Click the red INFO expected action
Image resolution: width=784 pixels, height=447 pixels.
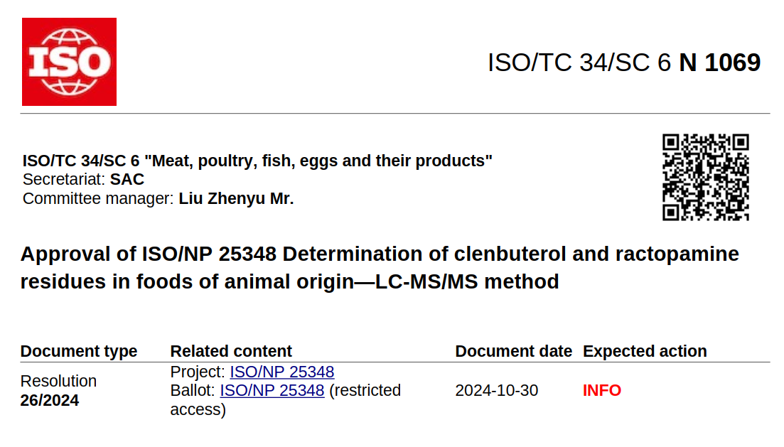click(602, 390)
